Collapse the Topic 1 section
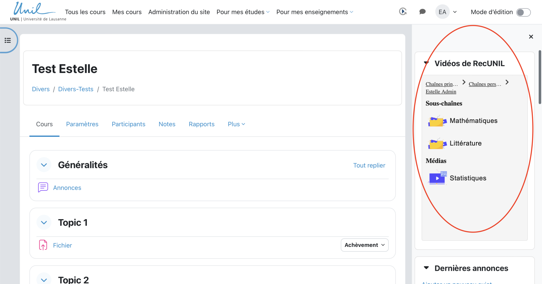The image size is (542, 284). (44, 223)
